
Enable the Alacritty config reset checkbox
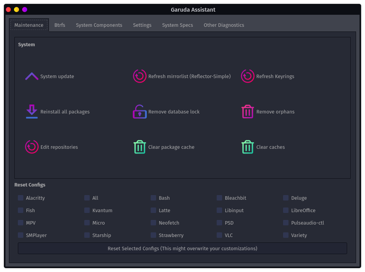(x=20, y=198)
